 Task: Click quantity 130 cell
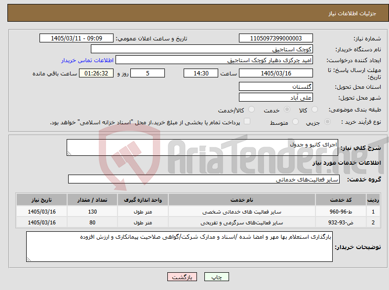click(x=92, y=212)
